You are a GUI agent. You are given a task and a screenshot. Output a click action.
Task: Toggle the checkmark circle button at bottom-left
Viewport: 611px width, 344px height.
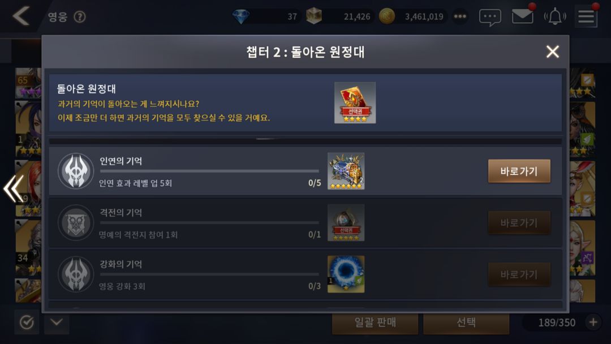pos(27,322)
